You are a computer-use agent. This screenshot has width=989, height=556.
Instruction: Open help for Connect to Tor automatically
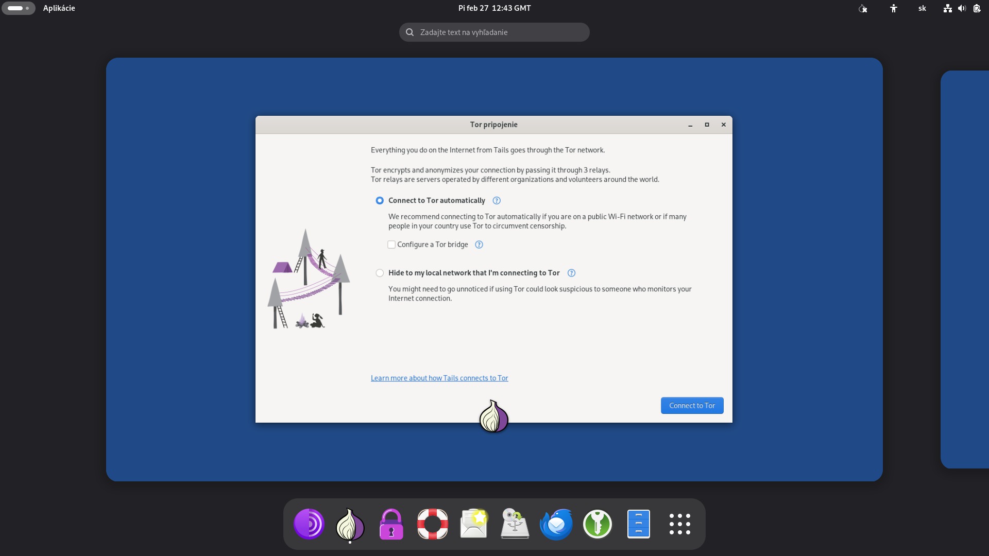497,201
